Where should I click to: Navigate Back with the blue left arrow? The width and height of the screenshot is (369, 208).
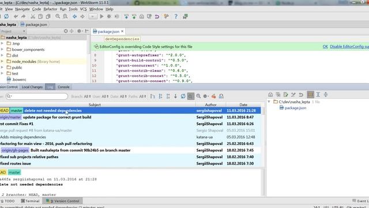(75, 17)
